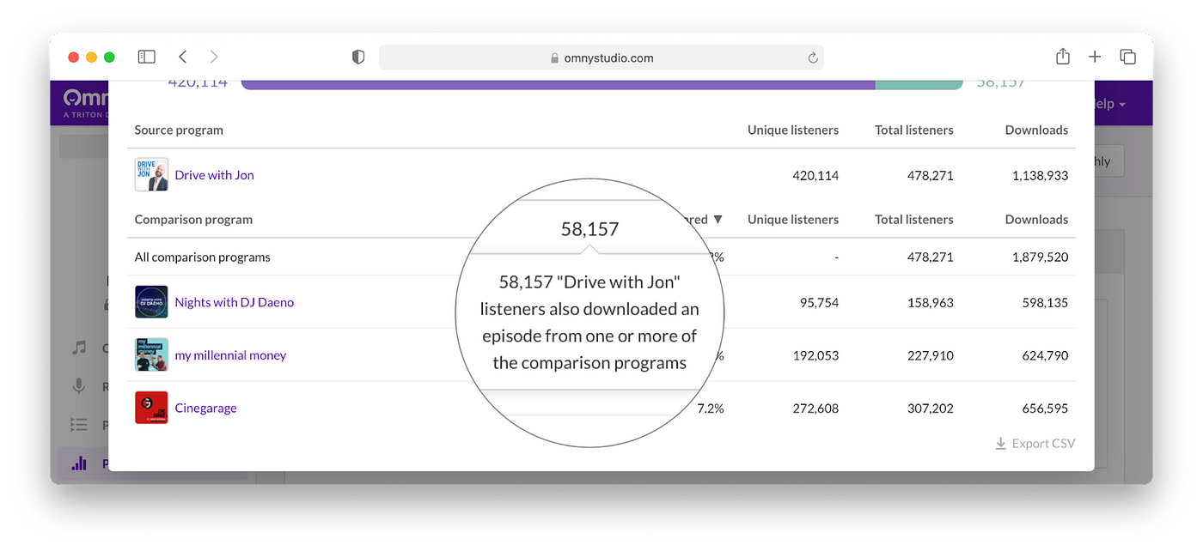Click the Drive with Jon thumbnail
1203x551 pixels.
151,174
